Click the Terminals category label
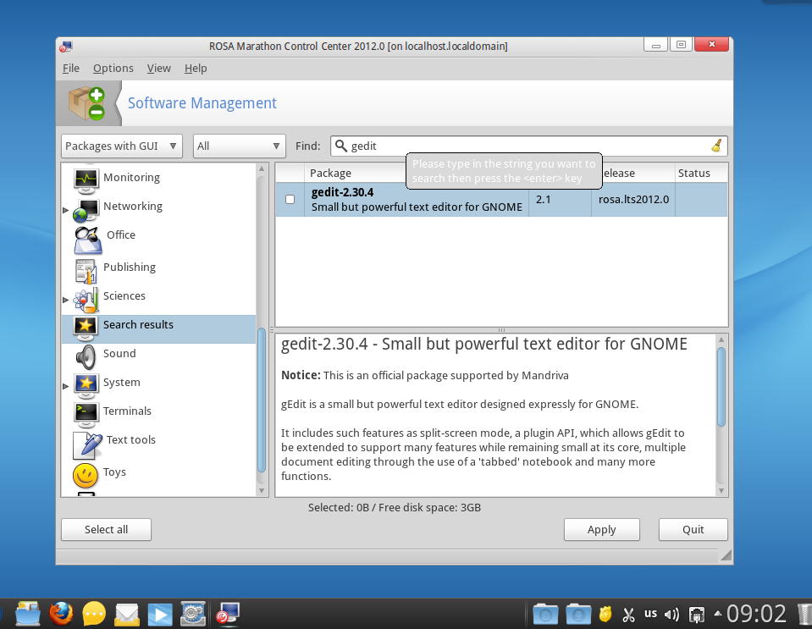This screenshot has height=629, width=812. (x=127, y=411)
